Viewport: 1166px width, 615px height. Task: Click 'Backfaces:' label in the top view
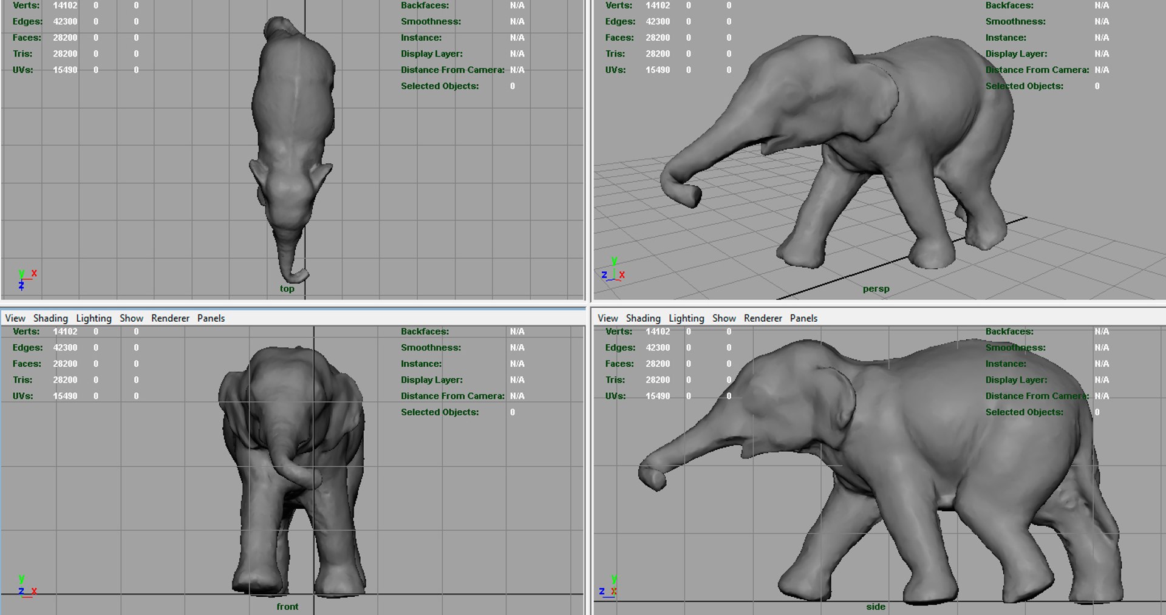(x=424, y=5)
